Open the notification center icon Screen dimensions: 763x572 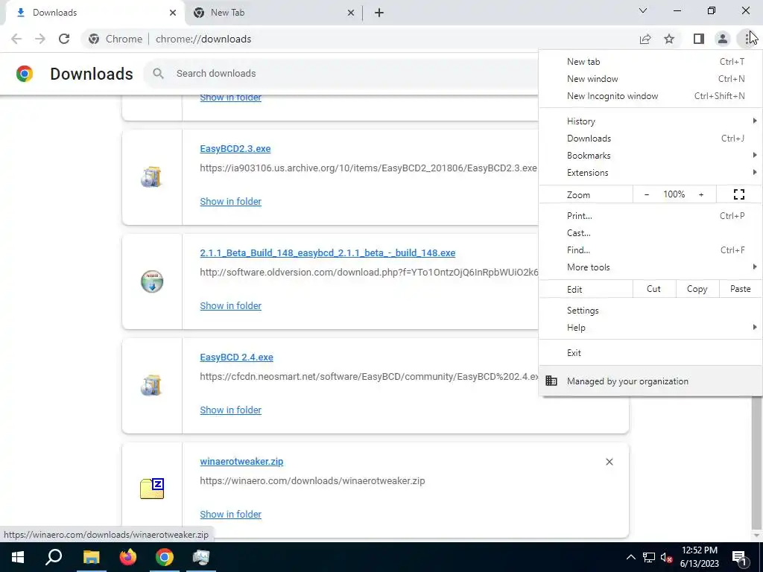pos(740,557)
